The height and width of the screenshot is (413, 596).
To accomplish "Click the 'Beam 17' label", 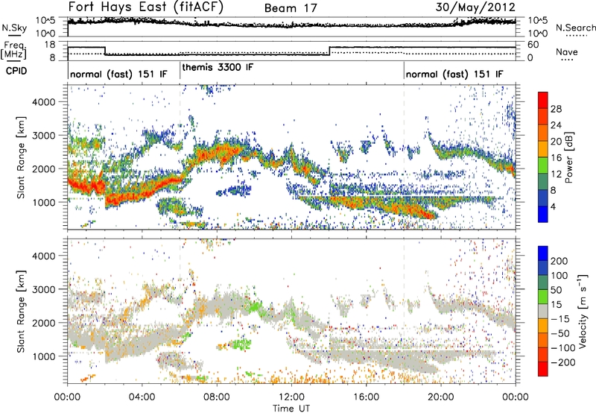I will click(291, 8).
